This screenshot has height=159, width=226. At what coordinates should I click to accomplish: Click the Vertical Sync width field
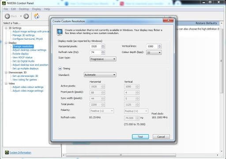pyautogui.click(x=132, y=98)
